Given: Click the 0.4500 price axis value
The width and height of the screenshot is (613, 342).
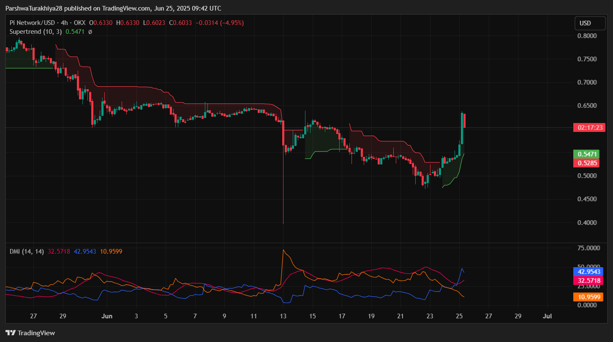Looking at the screenshot, I should 588,199.
